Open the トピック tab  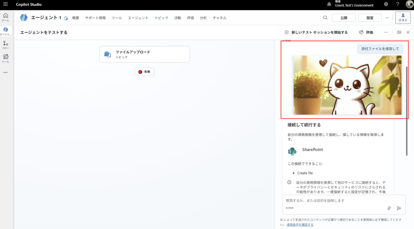coord(161,18)
